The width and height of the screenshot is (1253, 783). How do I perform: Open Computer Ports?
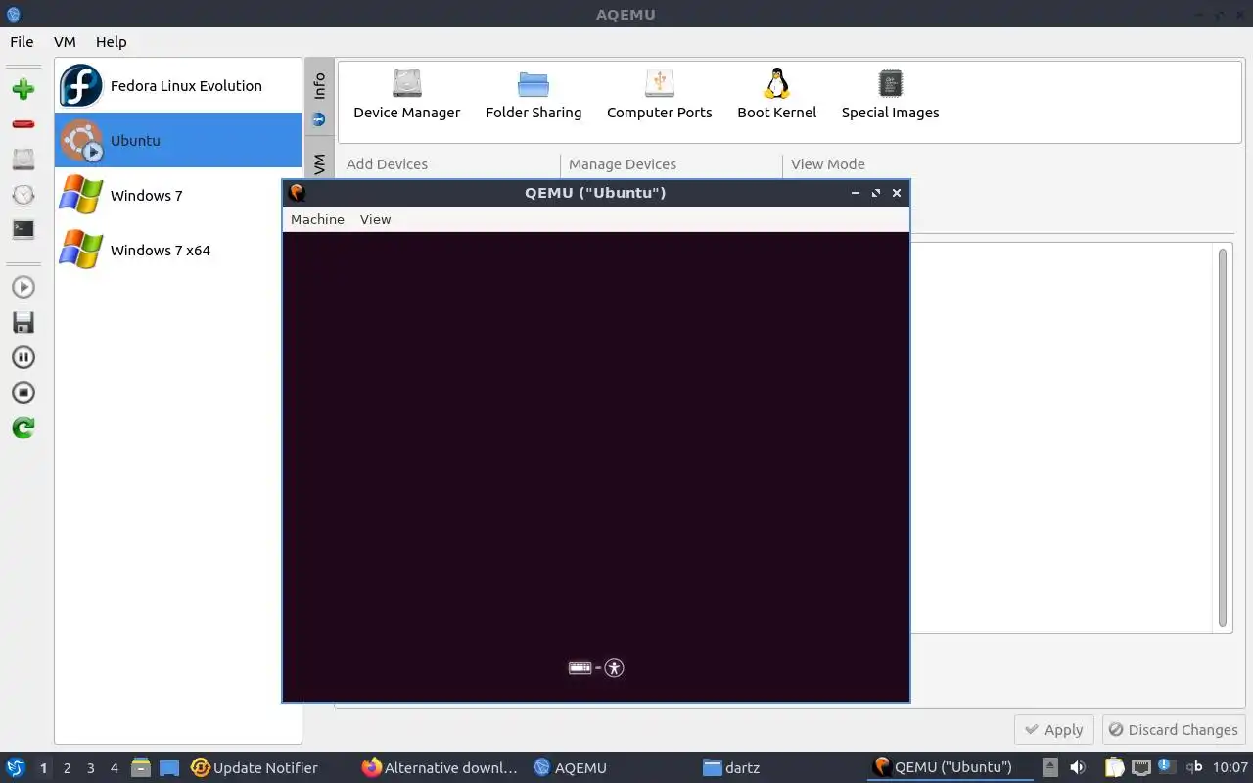(x=660, y=94)
